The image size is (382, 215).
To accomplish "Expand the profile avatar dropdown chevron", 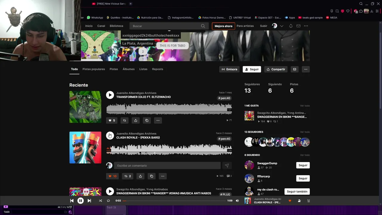I will [281, 26].
